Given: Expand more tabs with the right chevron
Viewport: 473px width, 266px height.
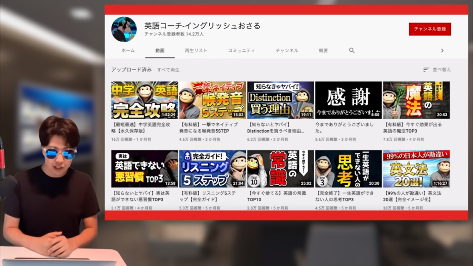Looking at the screenshot, I should pyautogui.click(x=442, y=51).
